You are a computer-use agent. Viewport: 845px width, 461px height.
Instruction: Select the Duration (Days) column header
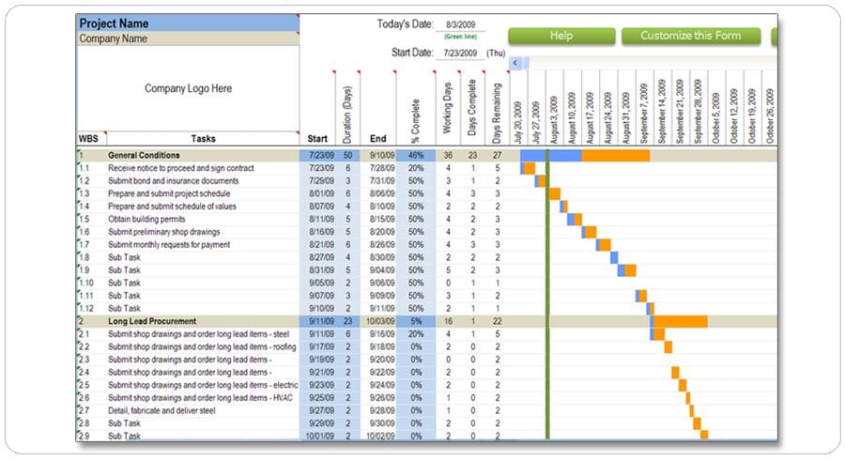347,108
